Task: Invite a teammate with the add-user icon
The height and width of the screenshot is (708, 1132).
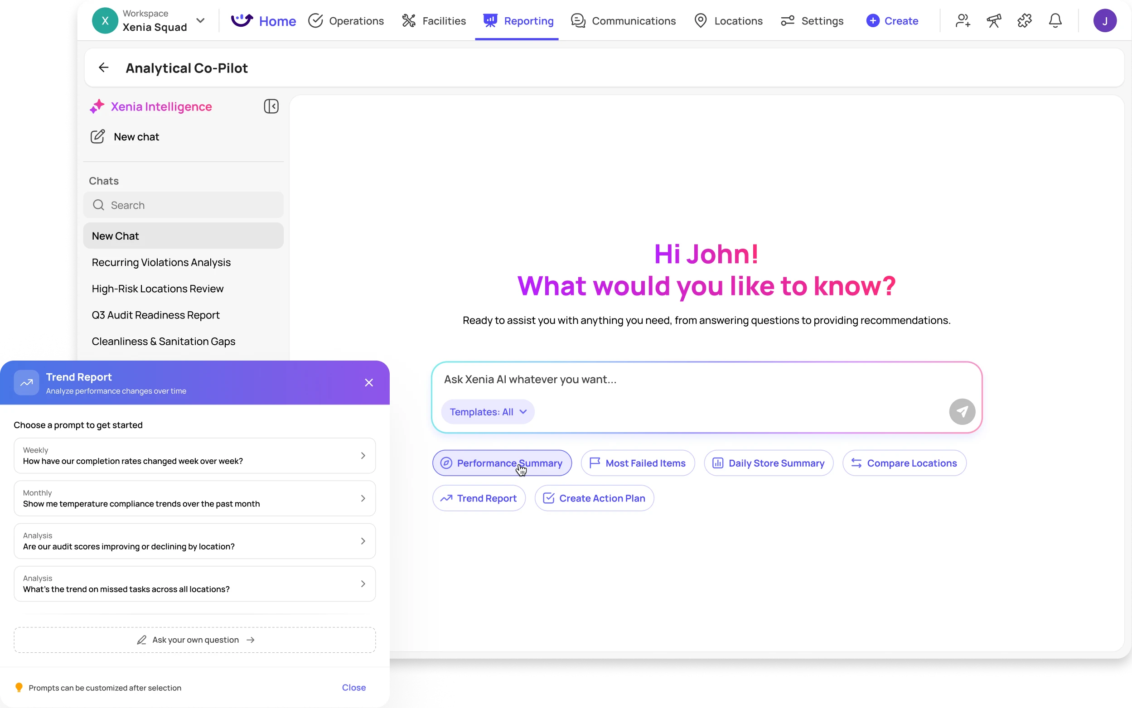Action: pos(962,20)
